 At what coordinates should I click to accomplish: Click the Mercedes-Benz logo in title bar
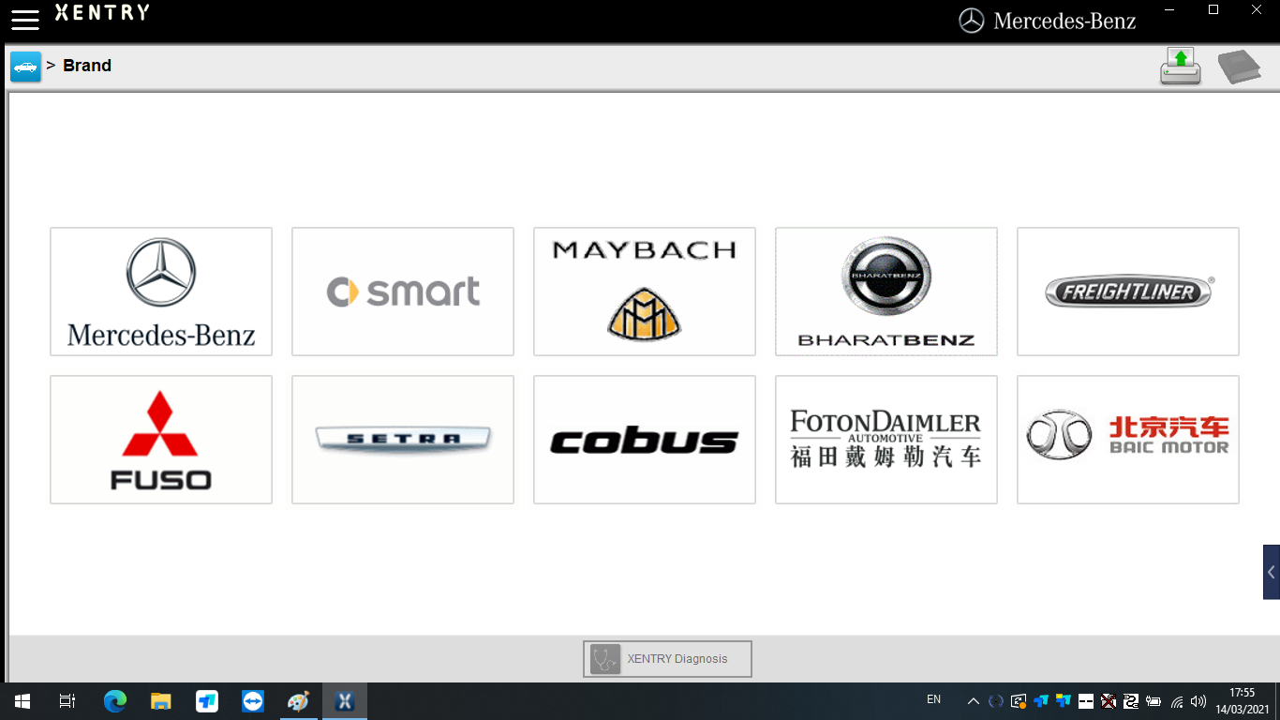coord(1048,21)
